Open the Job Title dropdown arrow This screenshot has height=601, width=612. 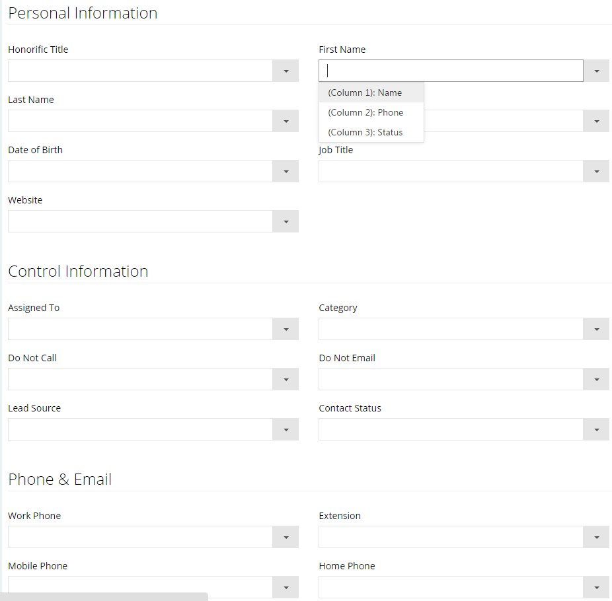tap(596, 171)
